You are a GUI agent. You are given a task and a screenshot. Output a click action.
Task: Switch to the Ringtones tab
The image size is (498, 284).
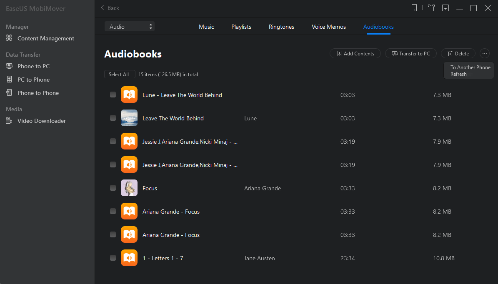281,27
